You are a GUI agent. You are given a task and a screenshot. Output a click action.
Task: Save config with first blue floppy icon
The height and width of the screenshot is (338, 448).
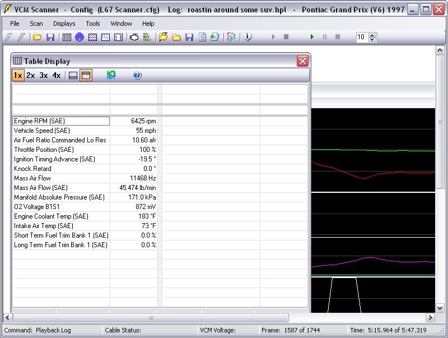[50, 37]
